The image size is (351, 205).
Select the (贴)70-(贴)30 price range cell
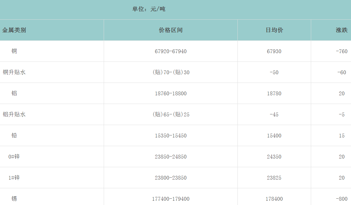[171, 72]
